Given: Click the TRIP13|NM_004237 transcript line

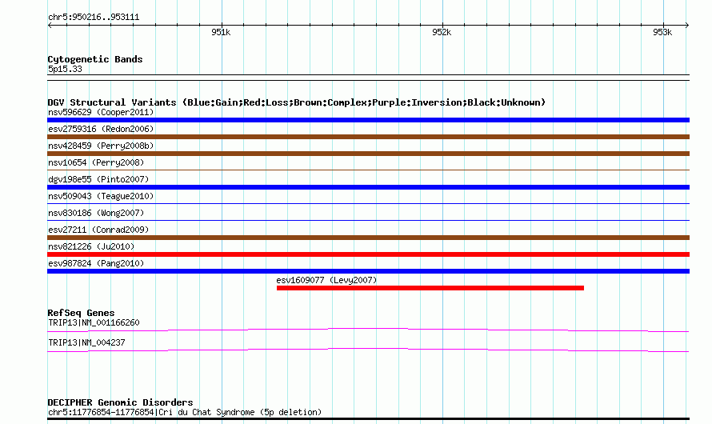Looking at the screenshot, I should click(x=368, y=350).
